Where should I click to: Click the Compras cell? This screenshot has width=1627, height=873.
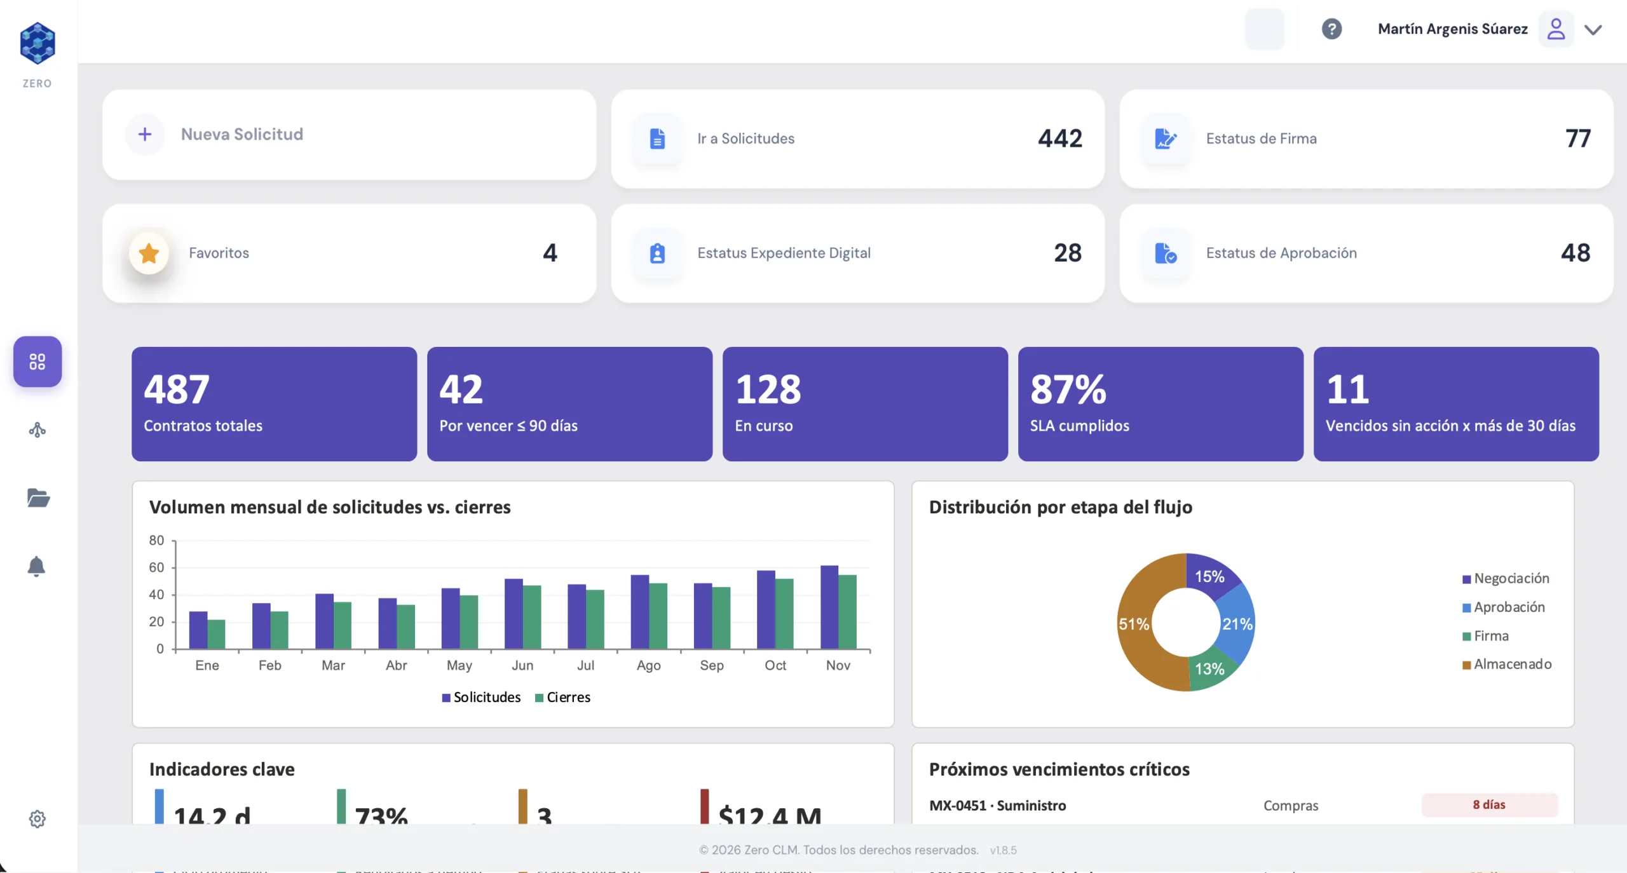pos(1290,806)
